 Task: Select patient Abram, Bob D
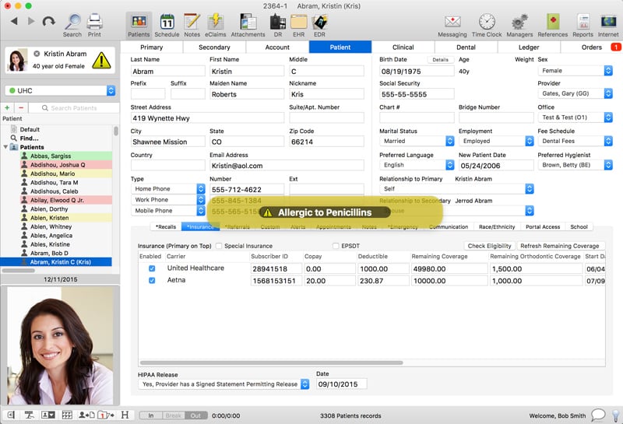coord(49,253)
